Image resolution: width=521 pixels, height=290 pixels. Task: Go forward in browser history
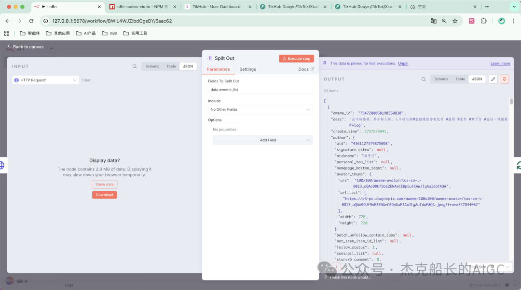pos(19,21)
